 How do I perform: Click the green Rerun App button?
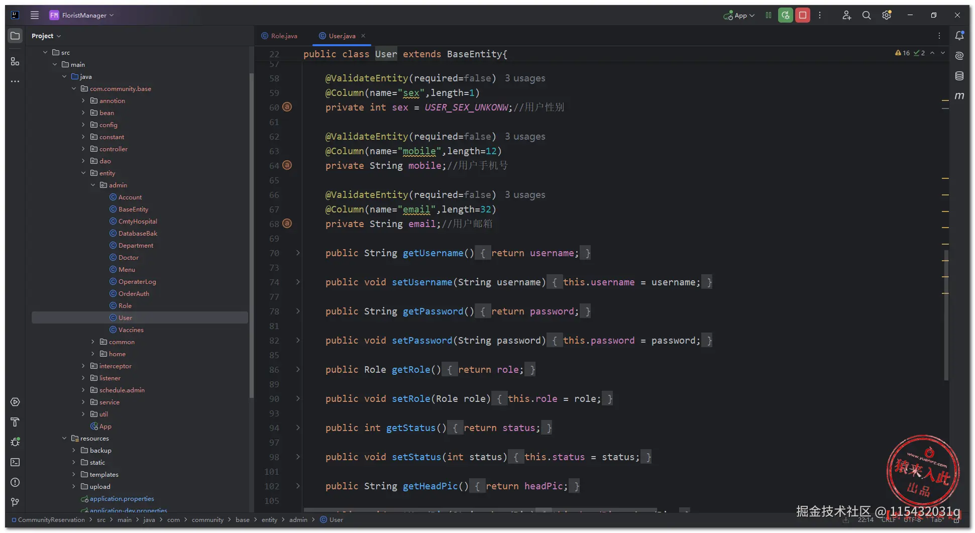point(786,15)
